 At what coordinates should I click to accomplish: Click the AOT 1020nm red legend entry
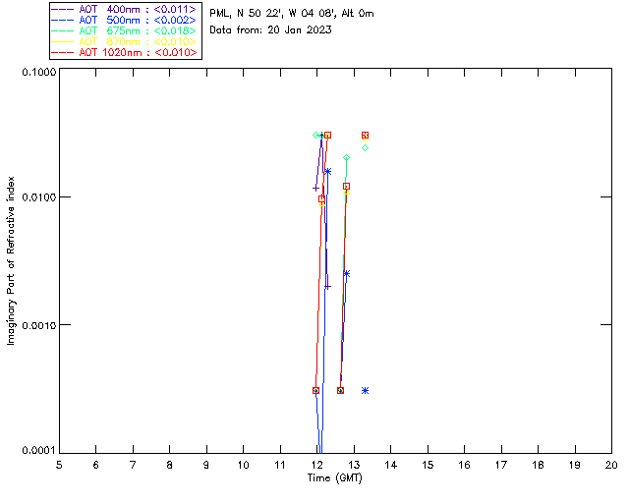tap(126, 52)
